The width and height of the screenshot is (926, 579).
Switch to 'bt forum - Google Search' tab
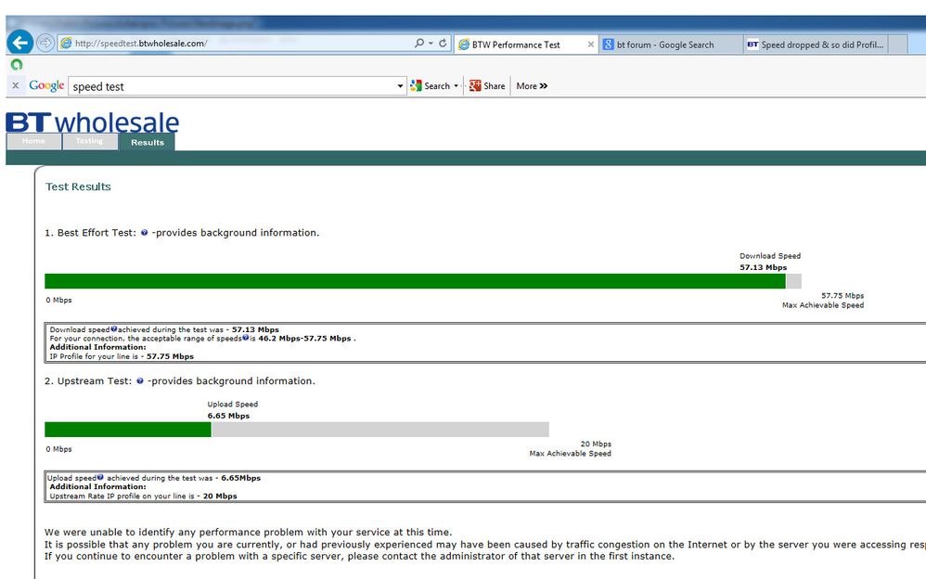coord(671,45)
